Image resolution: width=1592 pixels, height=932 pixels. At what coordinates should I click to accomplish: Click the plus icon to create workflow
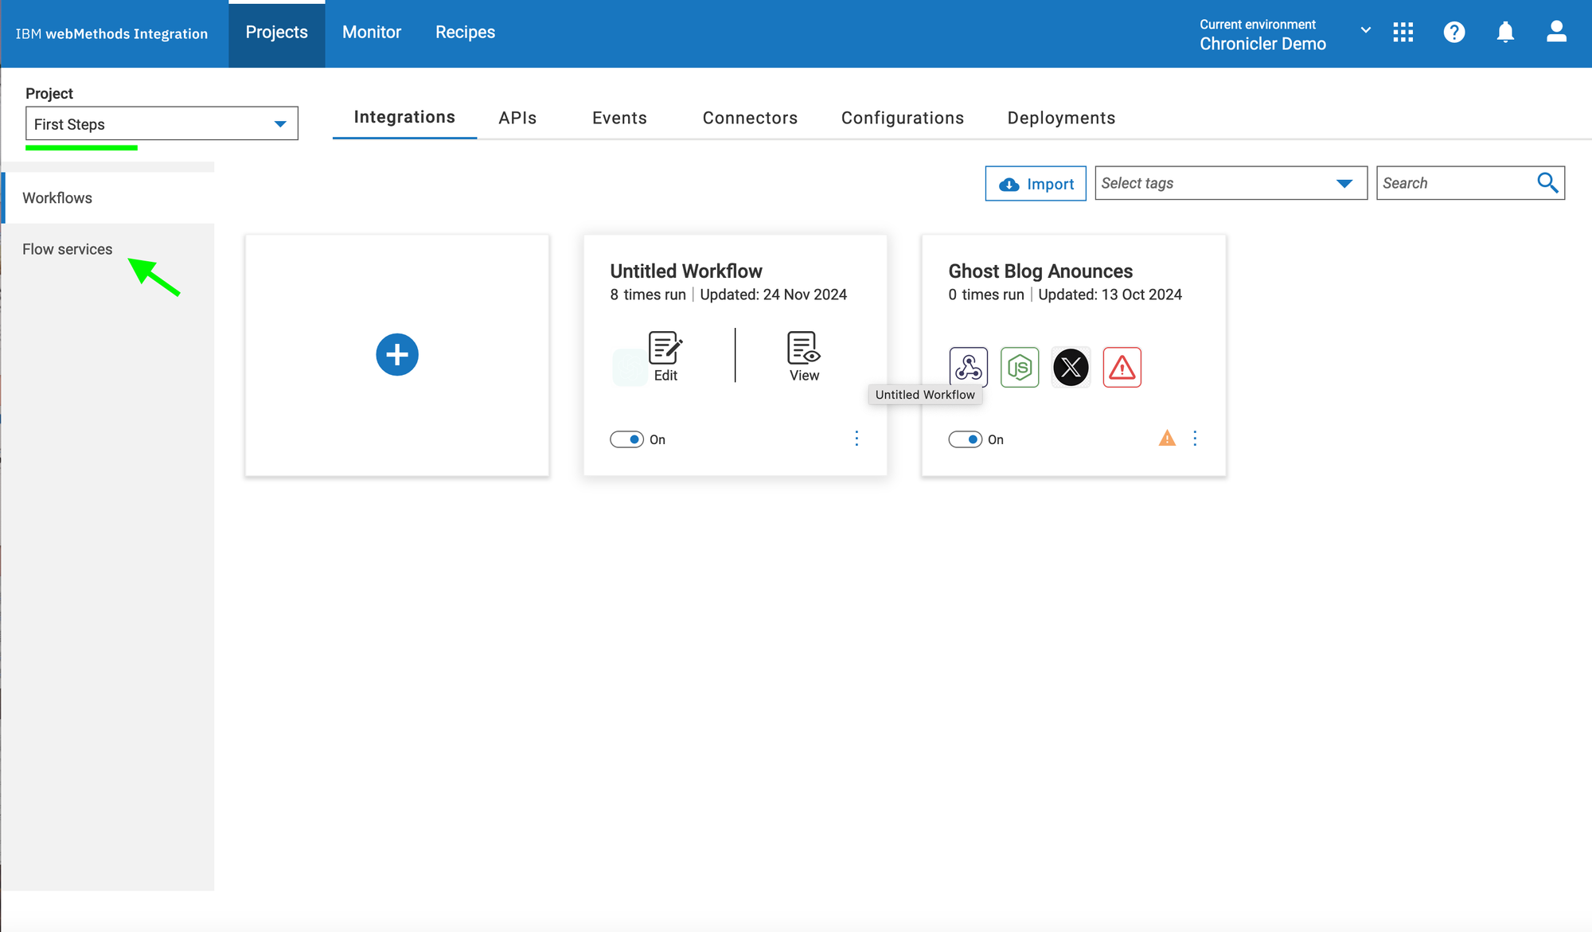tap(396, 354)
